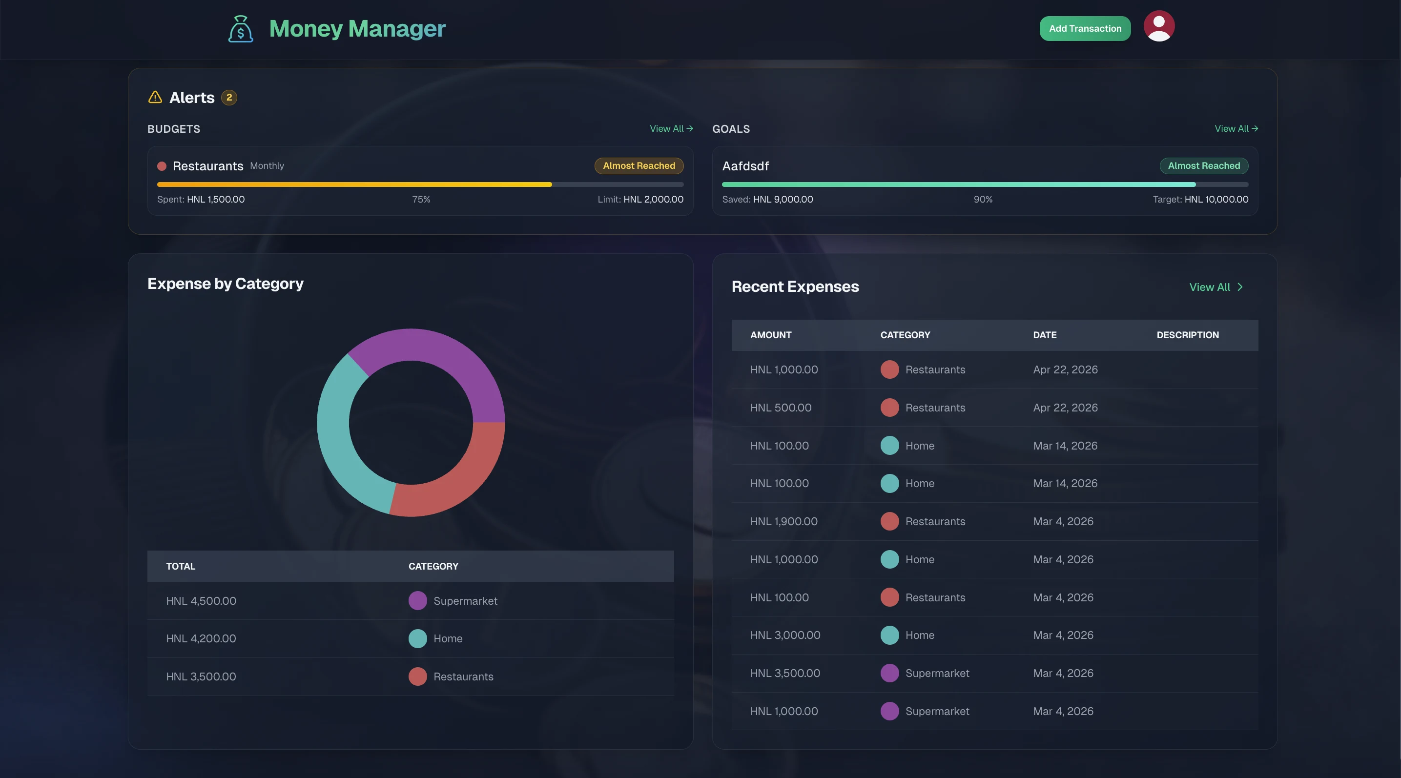Click the Restaurants icon in HNL 1,900.00 row
The height and width of the screenshot is (778, 1401).
890,521
